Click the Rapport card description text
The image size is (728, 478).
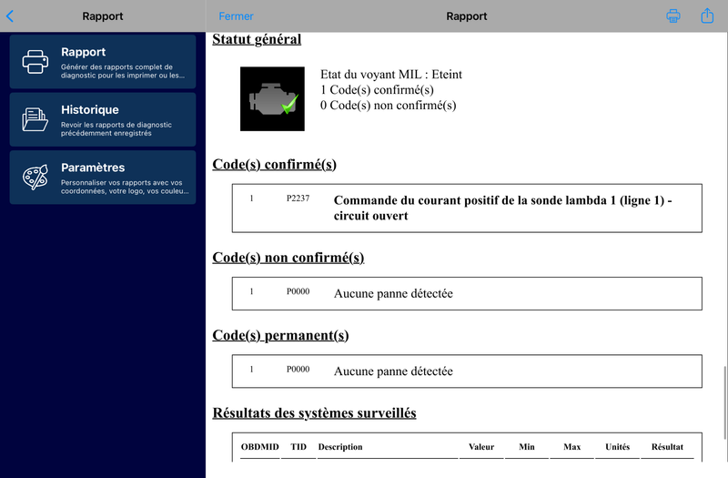click(123, 71)
